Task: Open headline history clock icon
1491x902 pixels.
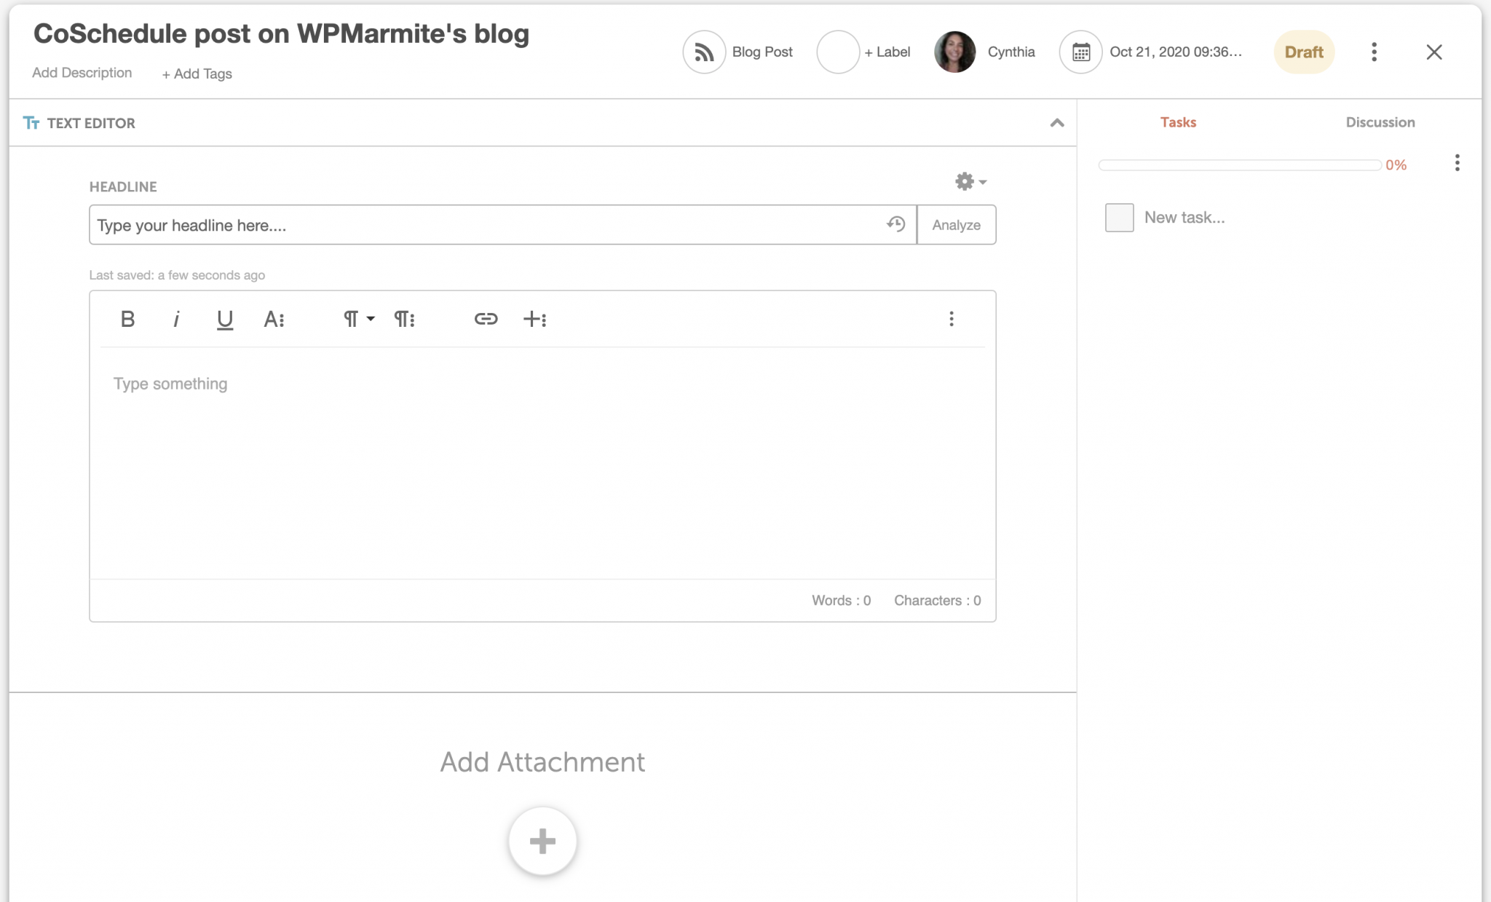Action: coord(896,224)
